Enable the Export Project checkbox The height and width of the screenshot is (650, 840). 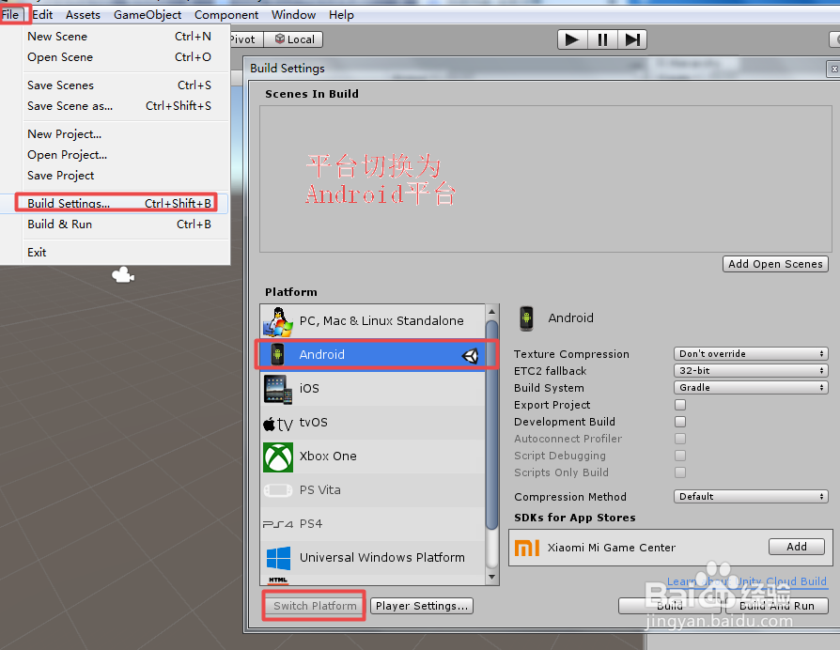click(x=679, y=405)
